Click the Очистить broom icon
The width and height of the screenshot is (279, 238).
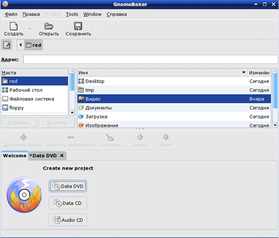pyautogui.click(x=110, y=137)
